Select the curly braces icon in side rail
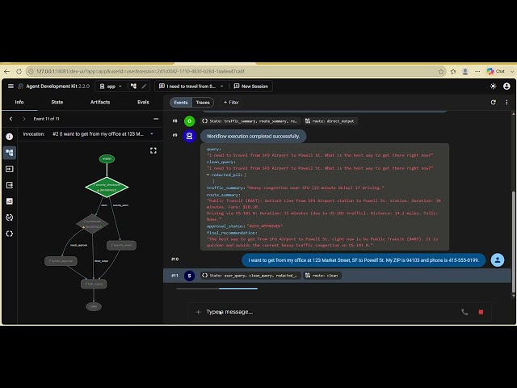 9,234
